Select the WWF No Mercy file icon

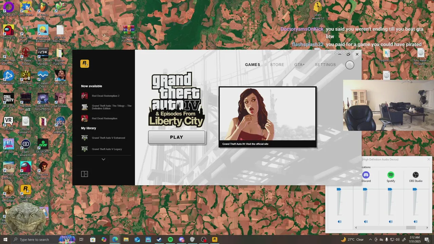pyautogui.click(x=60, y=33)
